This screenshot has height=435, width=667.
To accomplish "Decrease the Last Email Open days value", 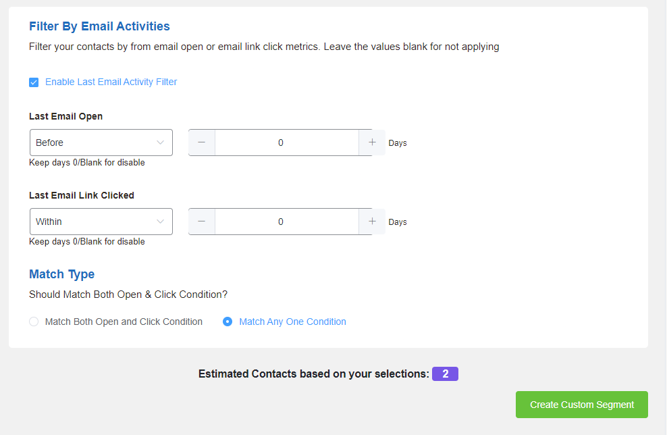I will point(202,143).
